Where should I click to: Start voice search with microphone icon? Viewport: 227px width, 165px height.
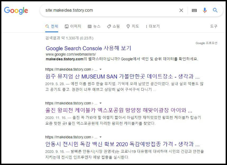[205, 10]
